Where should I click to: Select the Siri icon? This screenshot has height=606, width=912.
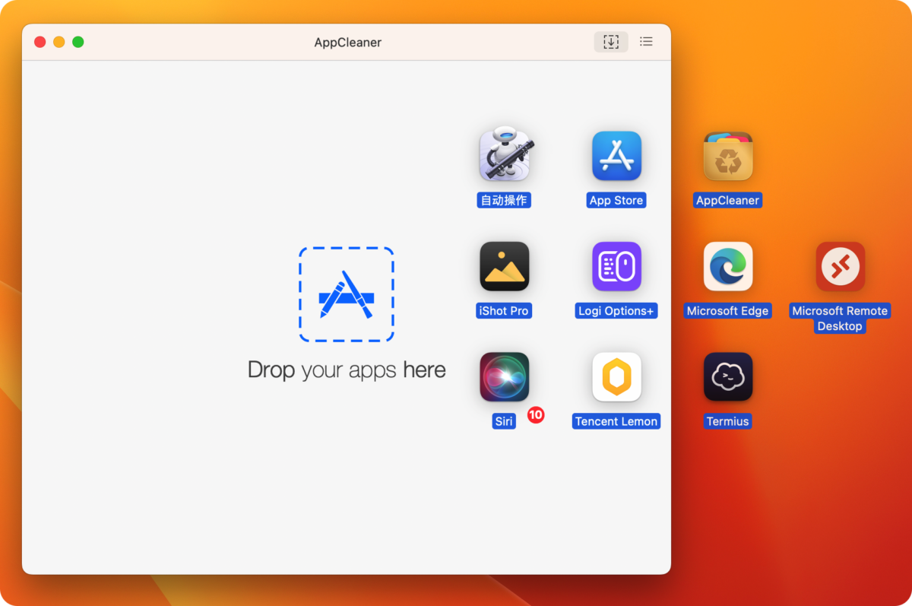pos(505,376)
